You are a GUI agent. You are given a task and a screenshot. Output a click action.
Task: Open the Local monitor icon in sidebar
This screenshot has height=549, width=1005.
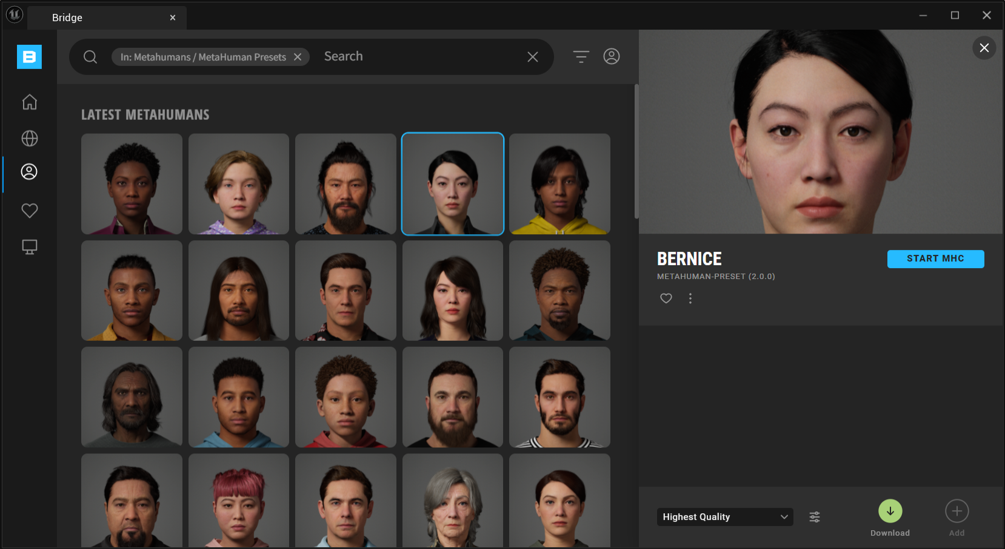(29, 247)
